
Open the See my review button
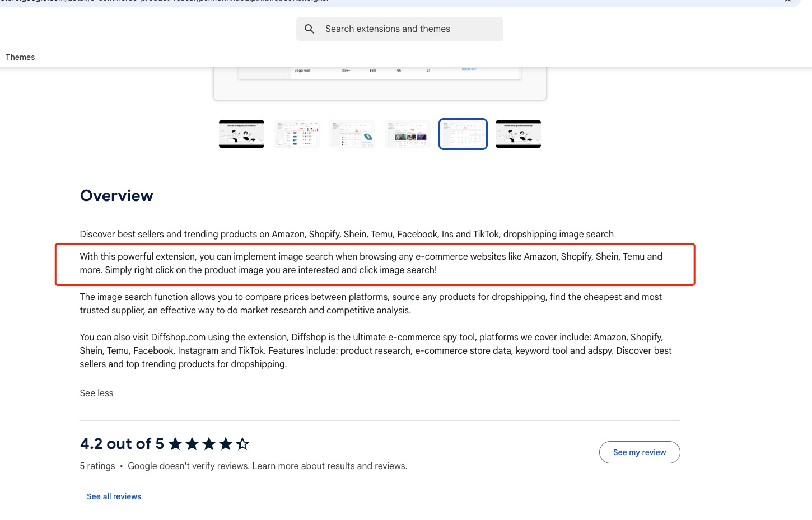[640, 452]
